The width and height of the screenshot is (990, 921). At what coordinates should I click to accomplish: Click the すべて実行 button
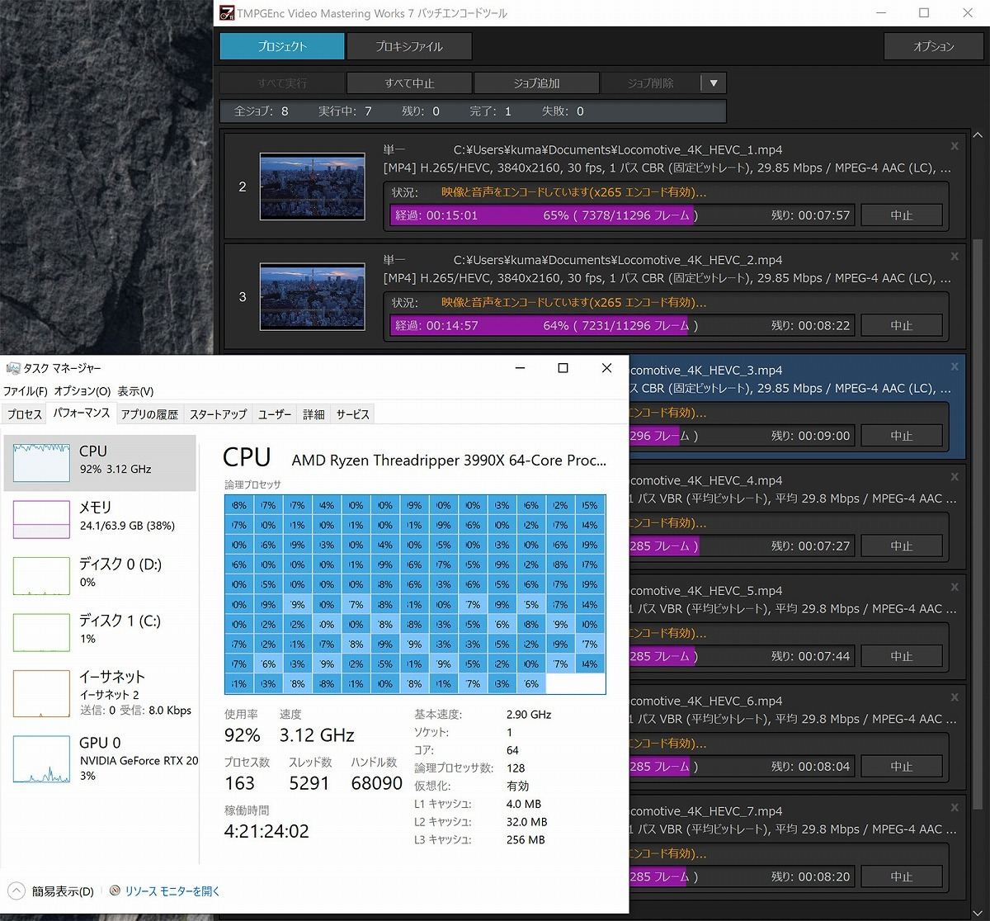[282, 83]
